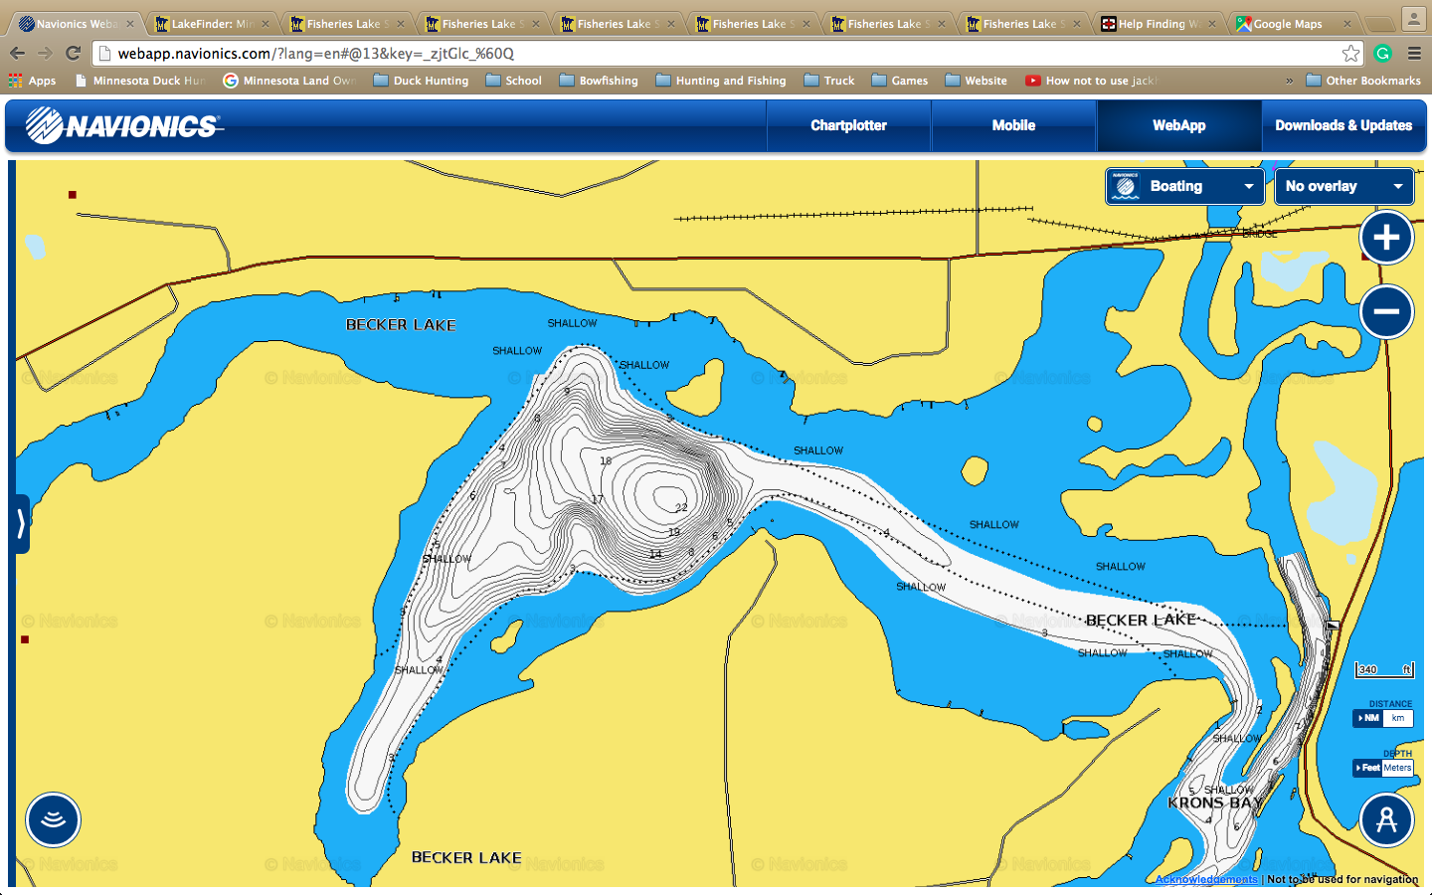1432x895 pixels.
Task: Click the 17 ft depth sounding
Action: click(x=598, y=499)
